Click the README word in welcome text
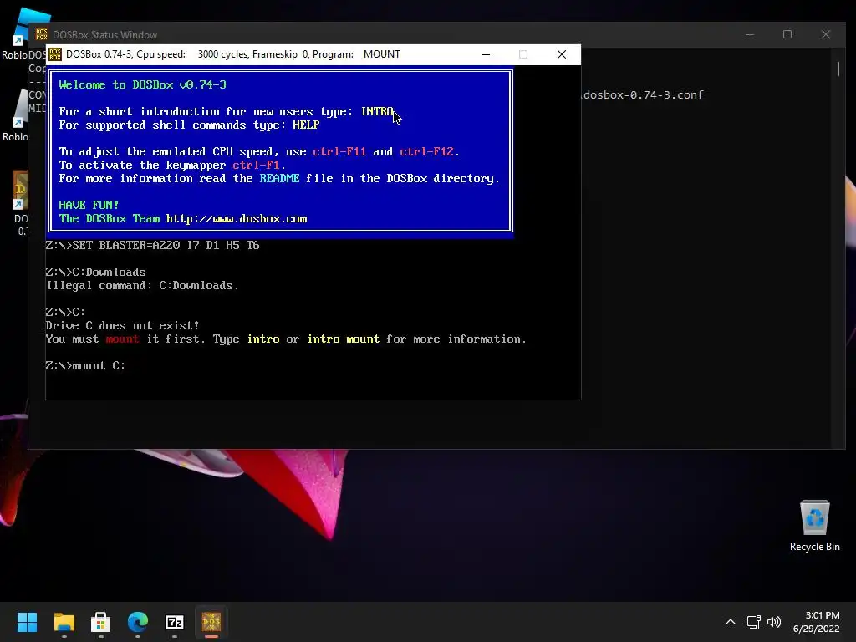Image resolution: width=856 pixels, height=642 pixels. 279,179
